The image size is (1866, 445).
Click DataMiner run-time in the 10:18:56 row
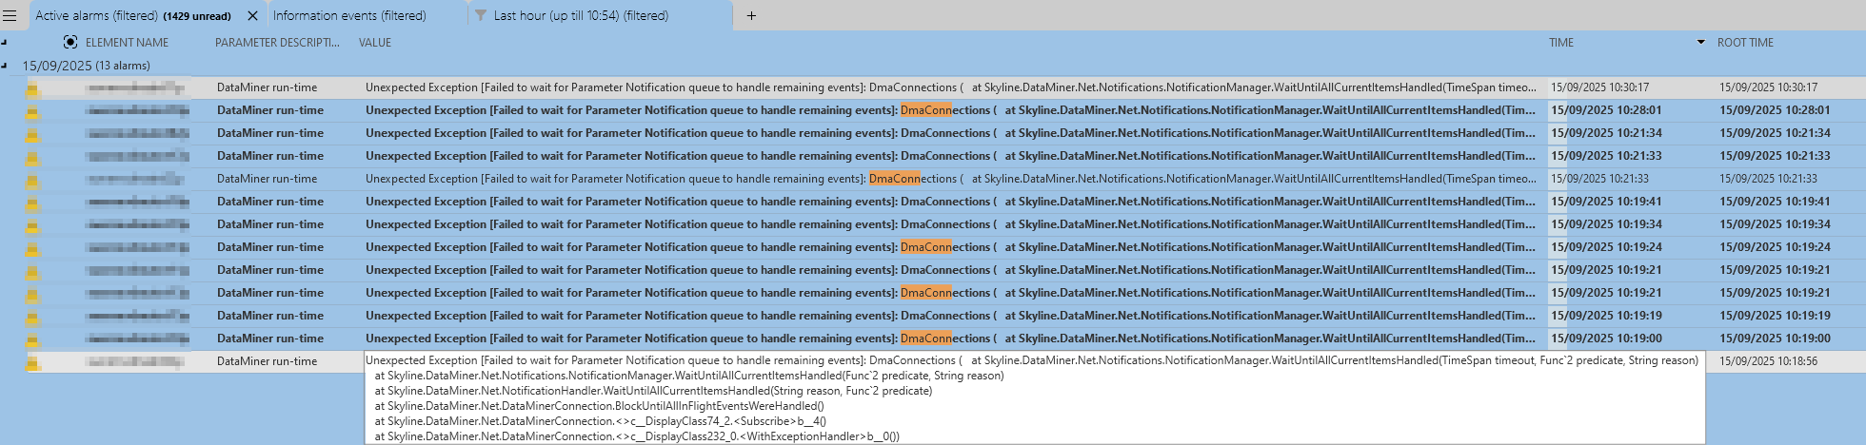(x=267, y=361)
